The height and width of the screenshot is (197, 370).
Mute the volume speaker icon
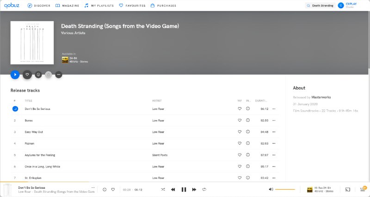coord(271,190)
